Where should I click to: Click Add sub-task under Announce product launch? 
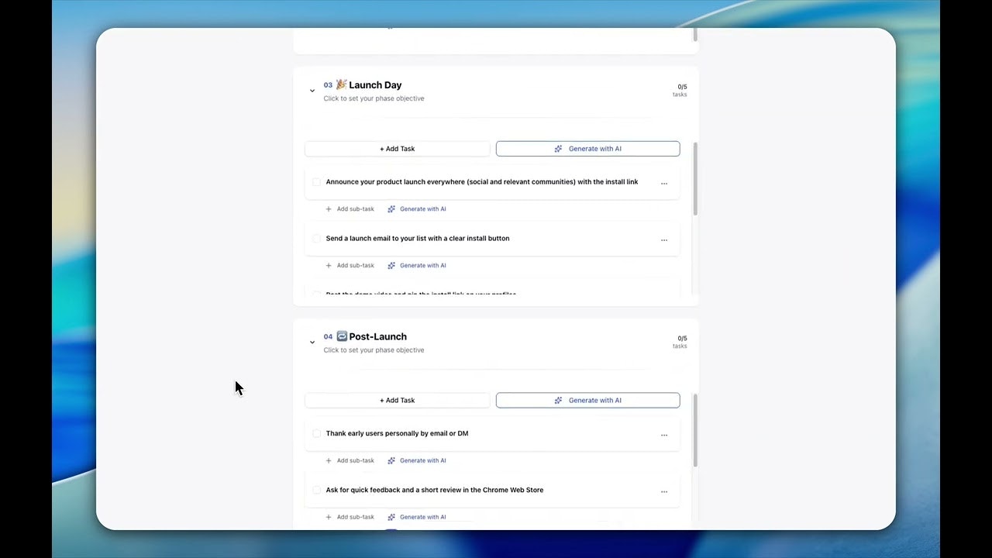(x=350, y=209)
